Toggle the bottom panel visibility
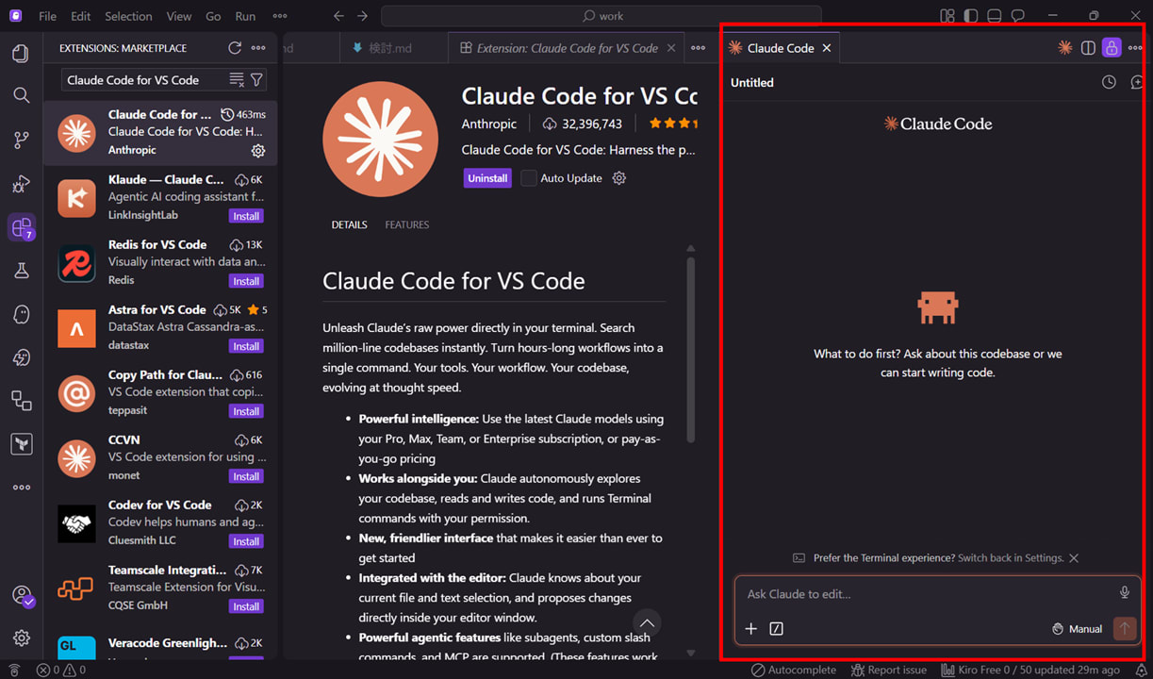Viewport: 1153px width, 679px height. (995, 16)
